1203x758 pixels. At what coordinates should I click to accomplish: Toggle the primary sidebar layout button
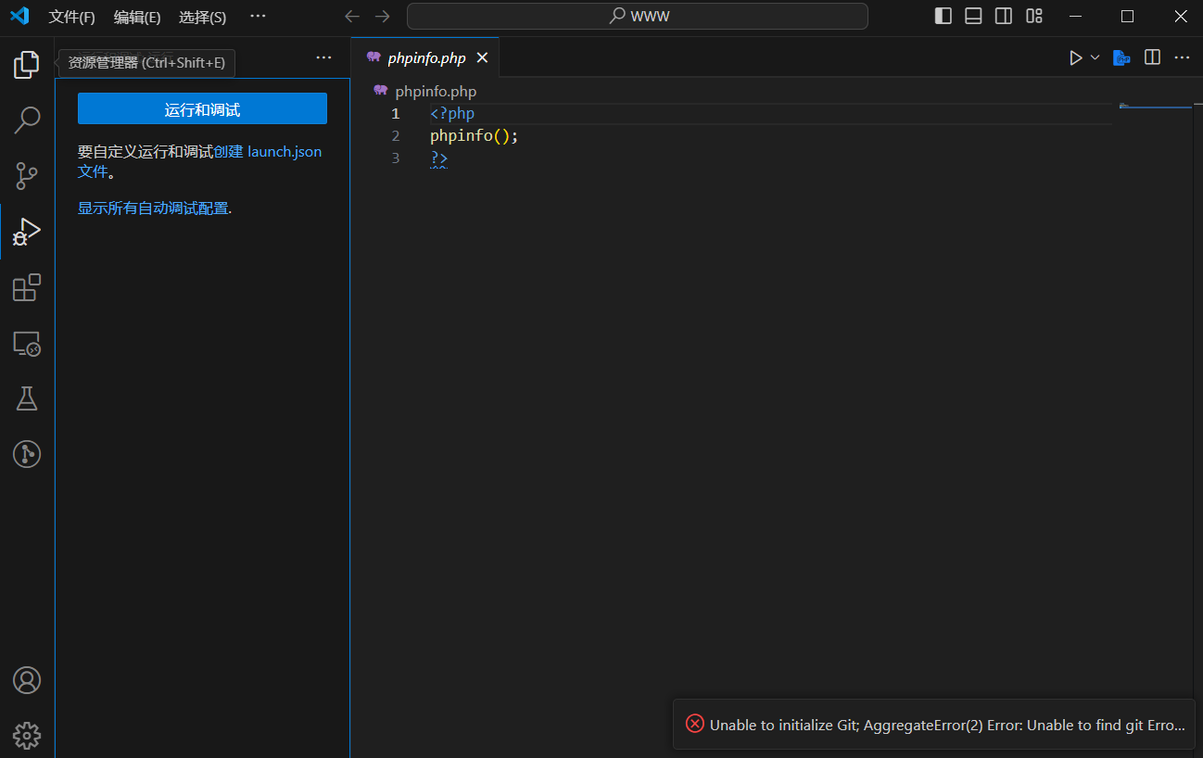tap(943, 16)
